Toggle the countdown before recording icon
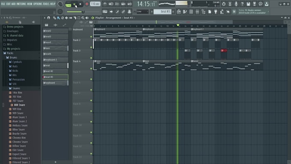This screenshot has width=291, height=164. pos(117,4)
